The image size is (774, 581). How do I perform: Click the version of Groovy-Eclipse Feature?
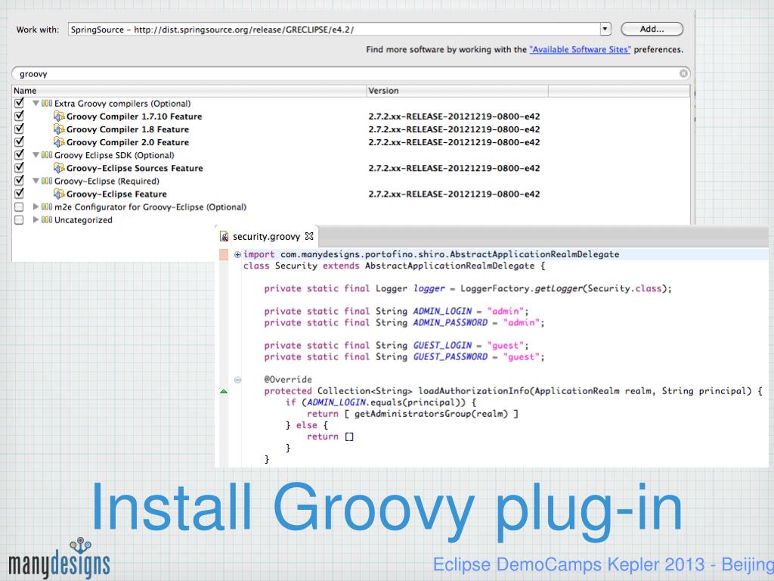pyautogui.click(x=454, y=194)
